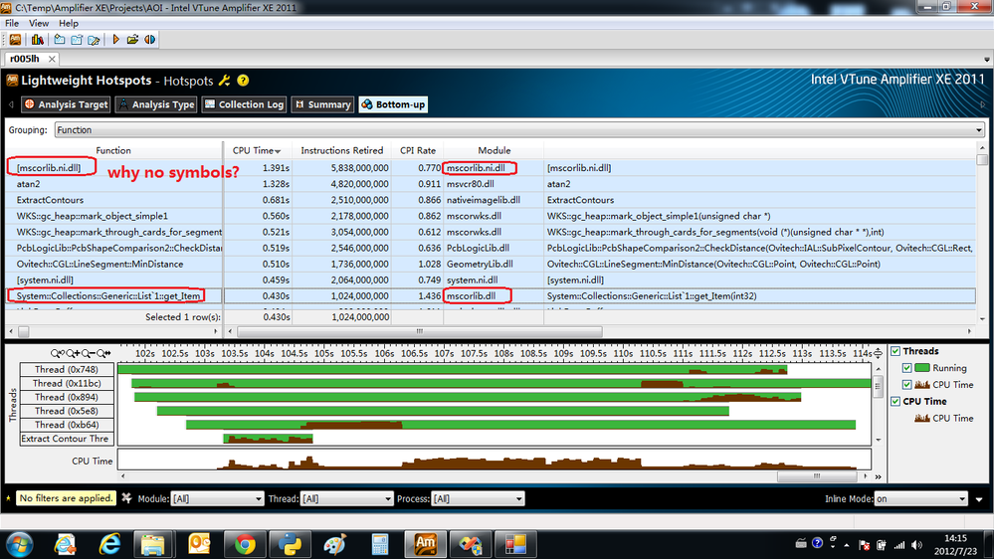Click the tab list arrow at far right of tab bar
994x559 pixels.
(x=987, y=60)
